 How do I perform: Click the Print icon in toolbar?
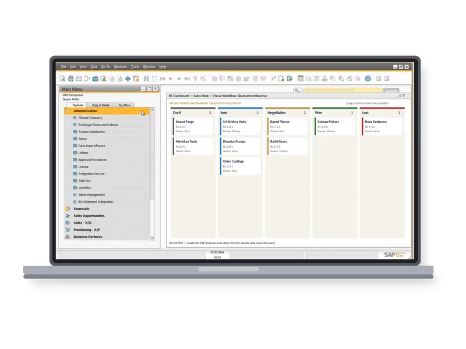coord(70,79)
